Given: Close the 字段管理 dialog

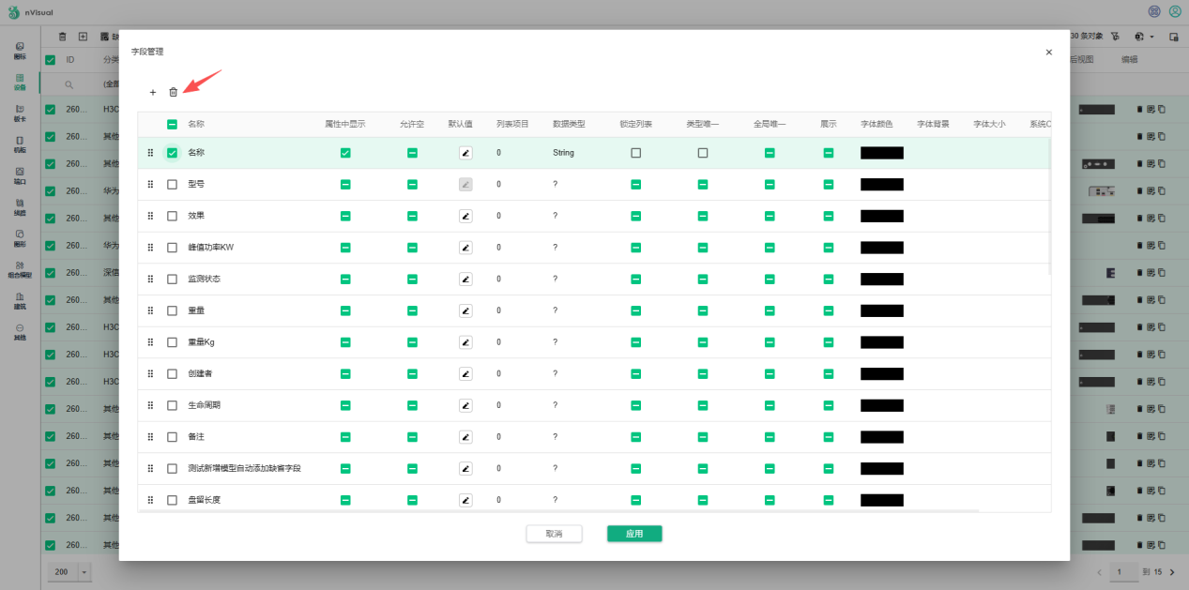Looking at the screenshot, I should tap(1049, 52).
